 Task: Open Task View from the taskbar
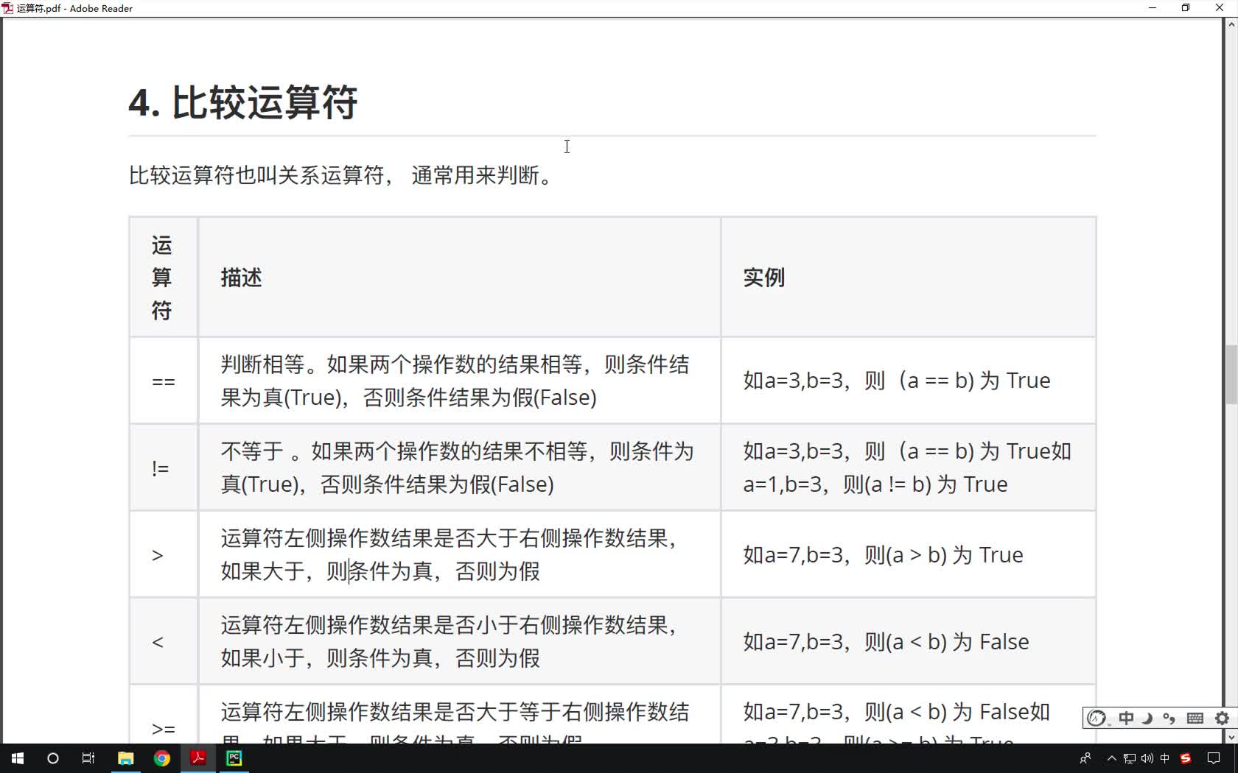[x=88, y=758]
